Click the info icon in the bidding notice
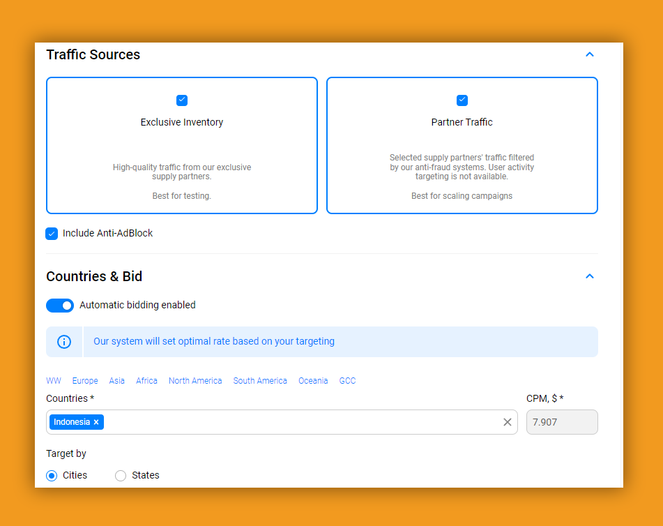Screen dimensions: 663x526 tap(64, 342)
